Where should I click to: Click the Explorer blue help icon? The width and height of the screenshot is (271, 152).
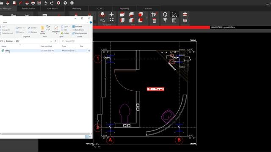pos(91,22)
